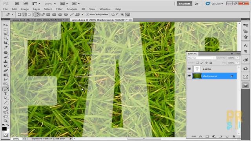
Task: Hide the EARTH text layer
Action: click(189, 69)
